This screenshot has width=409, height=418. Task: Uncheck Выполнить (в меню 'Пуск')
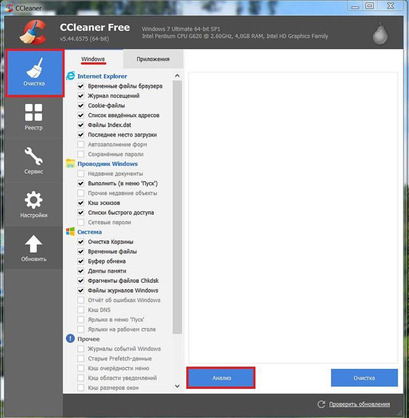(x=81, y=183)
